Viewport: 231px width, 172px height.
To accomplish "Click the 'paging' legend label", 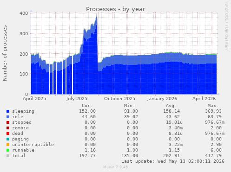I will coord(20,139).
